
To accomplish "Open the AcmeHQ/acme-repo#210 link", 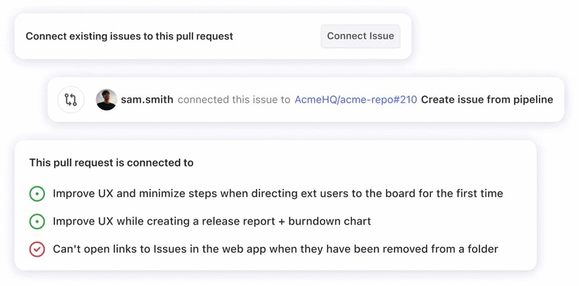I will pyautogui.click(x=355, y=100).
